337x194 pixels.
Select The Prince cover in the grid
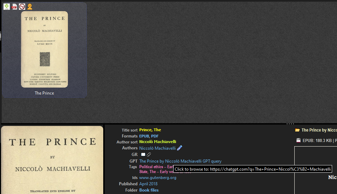pyautogui.click(x=44, y=49)
